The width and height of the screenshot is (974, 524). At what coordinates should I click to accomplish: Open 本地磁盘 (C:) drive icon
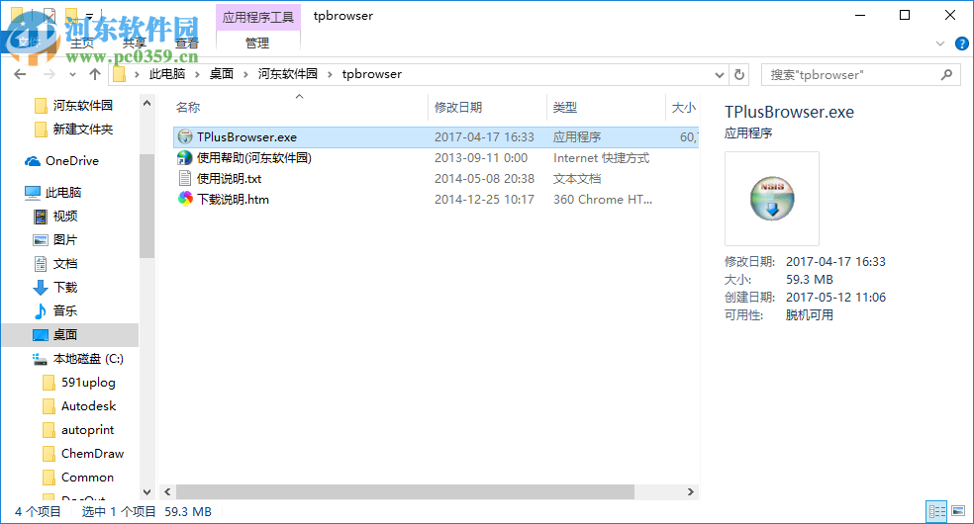pos(41,359)
